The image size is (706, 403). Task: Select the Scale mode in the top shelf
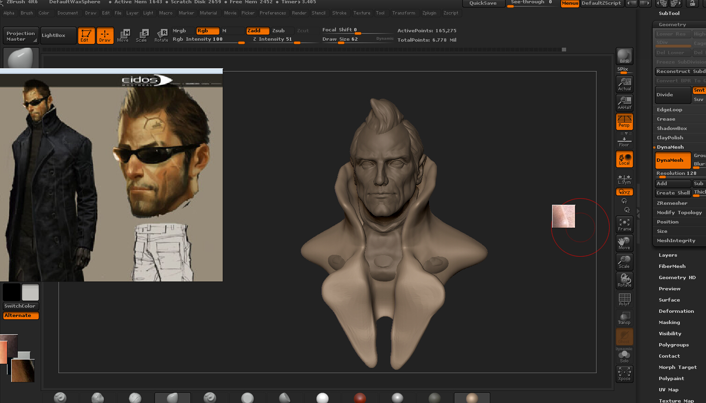coord(141,36)
